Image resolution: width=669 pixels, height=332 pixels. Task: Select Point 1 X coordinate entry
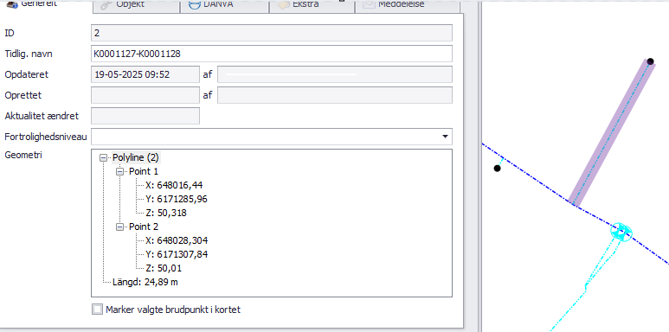click(174, 185)
